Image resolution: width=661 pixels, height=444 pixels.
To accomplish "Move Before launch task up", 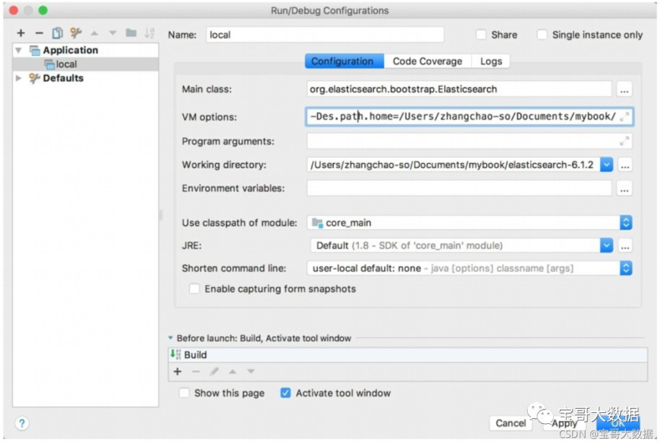I will coord(233,372).
